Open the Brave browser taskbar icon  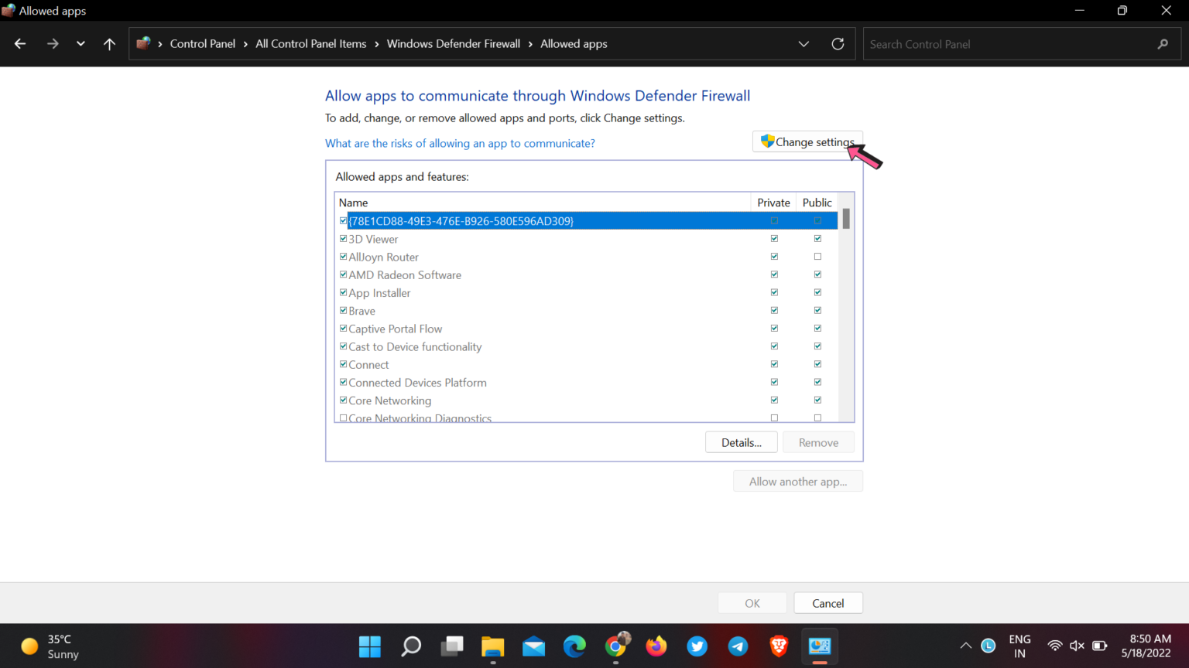coord(778,646)
